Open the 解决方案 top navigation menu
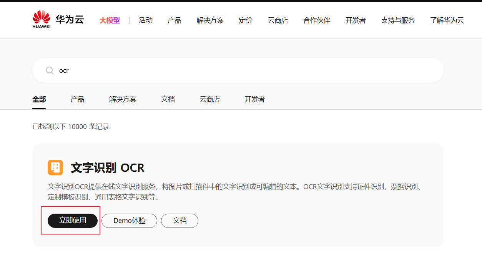 210,20
